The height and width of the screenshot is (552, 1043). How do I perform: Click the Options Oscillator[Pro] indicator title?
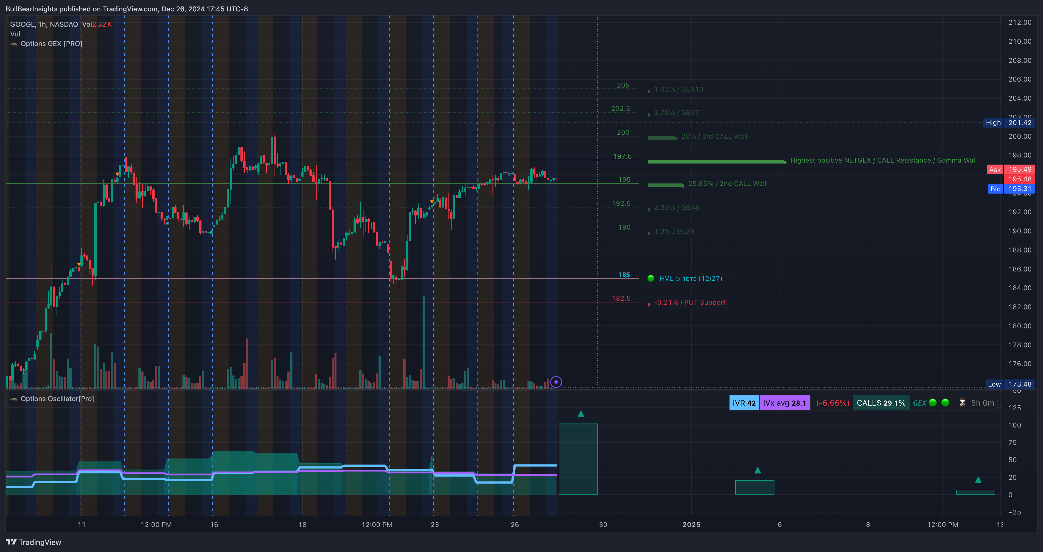coord(57,399)
